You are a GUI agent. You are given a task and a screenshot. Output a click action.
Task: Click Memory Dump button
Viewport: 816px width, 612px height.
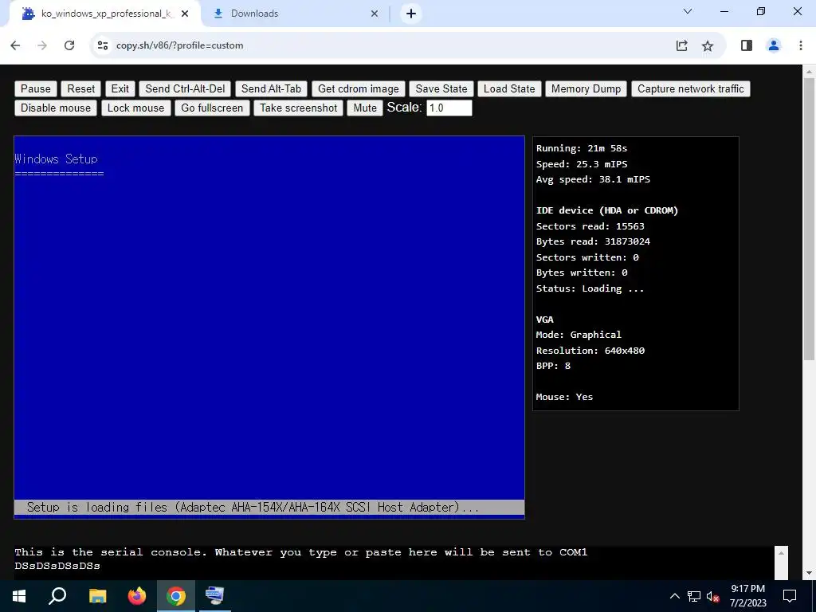point(586,89)
